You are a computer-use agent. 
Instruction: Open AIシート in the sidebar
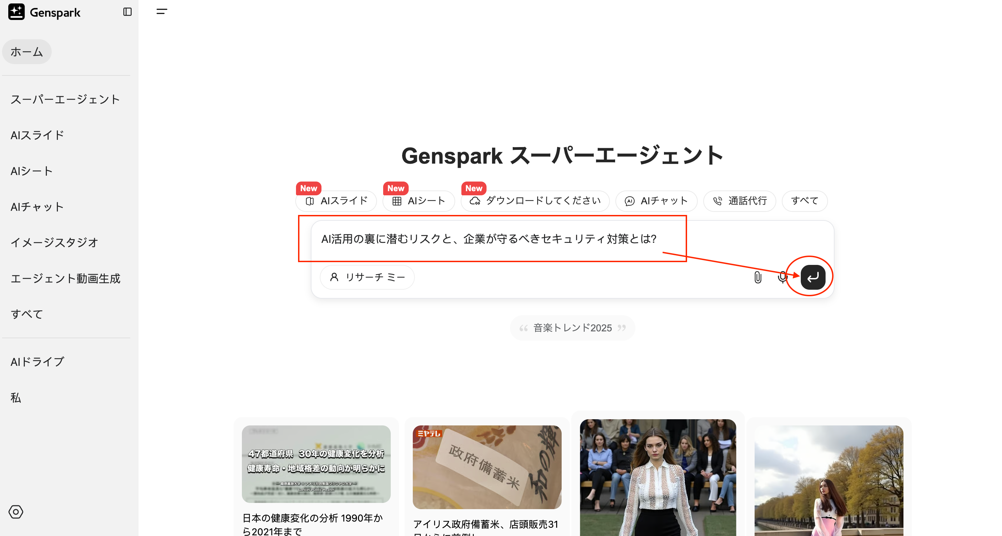(32, 171)
